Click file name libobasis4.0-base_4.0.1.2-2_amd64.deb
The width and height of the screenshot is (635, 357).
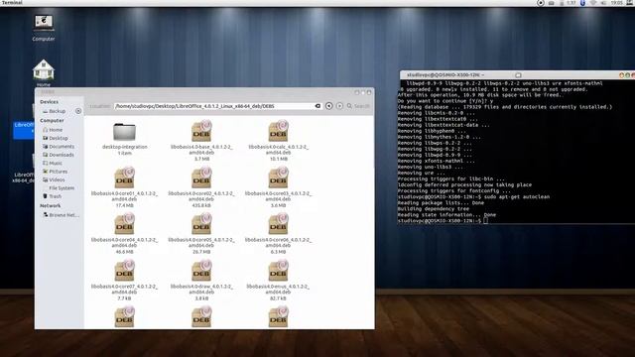(x=201, y=150)
